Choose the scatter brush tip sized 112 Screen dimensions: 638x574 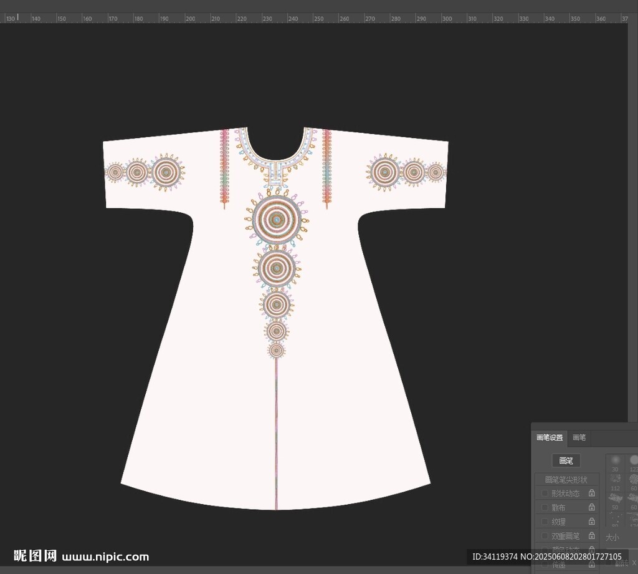(615, 479)
